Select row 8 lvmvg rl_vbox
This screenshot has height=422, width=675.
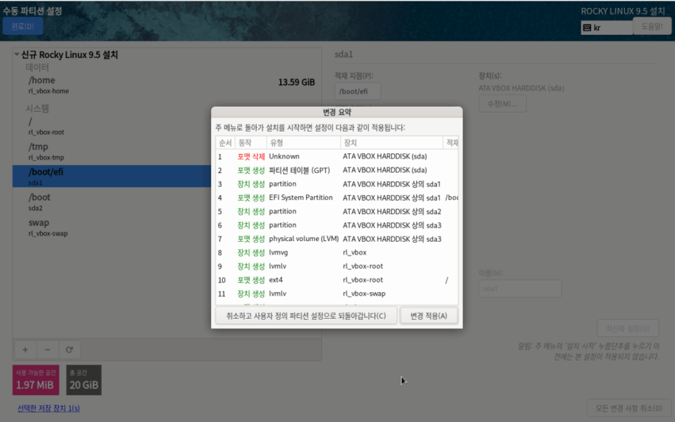[x=337, y=253]
